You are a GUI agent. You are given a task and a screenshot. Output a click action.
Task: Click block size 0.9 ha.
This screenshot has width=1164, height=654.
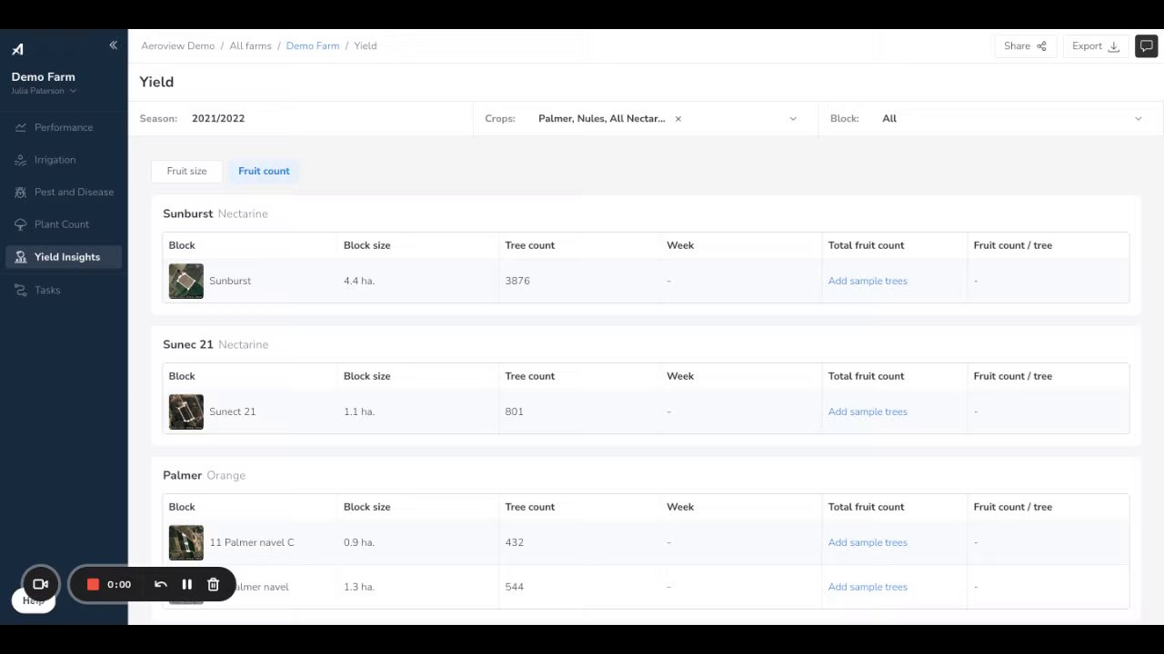(x=359, y=542)
